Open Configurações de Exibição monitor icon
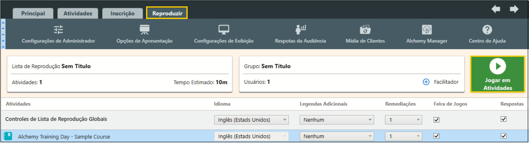 pyautogui.click(x=223, y=30)
